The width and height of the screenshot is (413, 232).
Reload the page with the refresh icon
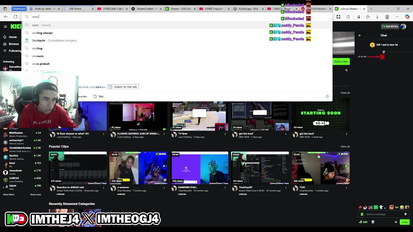tap(15, 17)
